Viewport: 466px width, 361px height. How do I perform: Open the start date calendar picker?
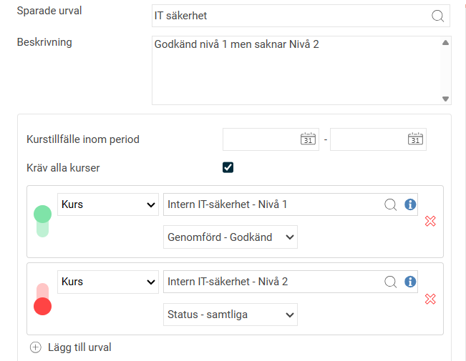click(308, 139)
